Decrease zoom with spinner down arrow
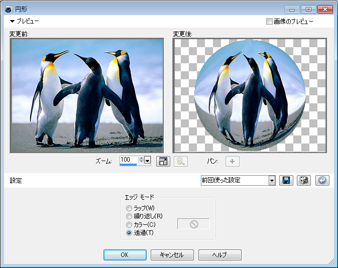338x268 pixels. coord(141,162)
